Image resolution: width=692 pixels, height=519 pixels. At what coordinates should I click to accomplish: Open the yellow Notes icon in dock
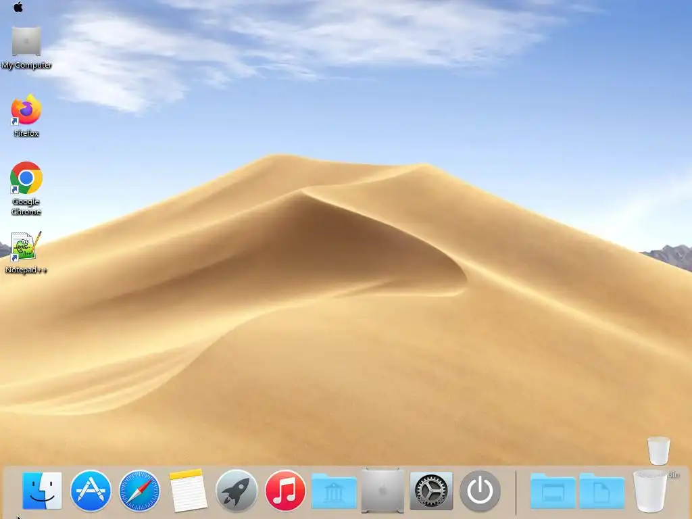point(188,491)
